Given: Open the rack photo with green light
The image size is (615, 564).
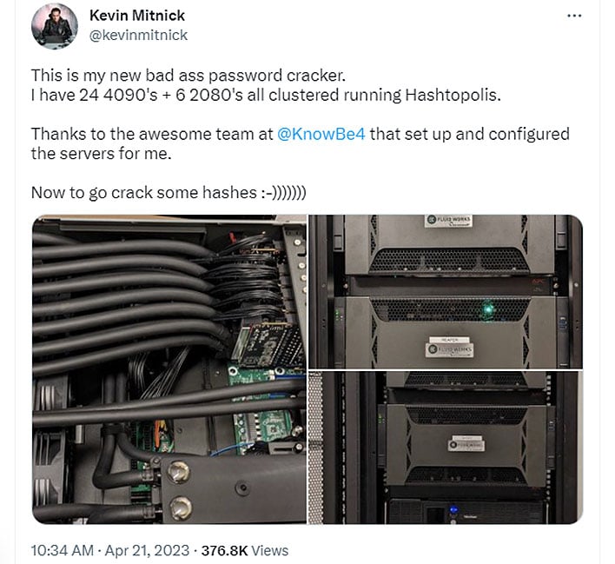Looking at the screenshot, I should (446, 291).
